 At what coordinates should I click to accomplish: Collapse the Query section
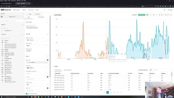[x=48, y=56]
